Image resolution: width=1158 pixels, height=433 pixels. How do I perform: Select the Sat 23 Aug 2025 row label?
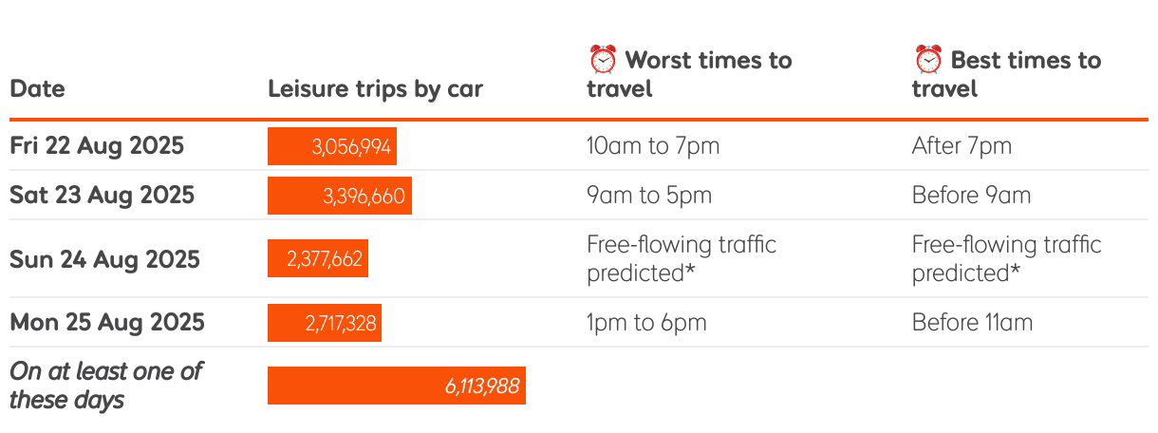(102, 196)
